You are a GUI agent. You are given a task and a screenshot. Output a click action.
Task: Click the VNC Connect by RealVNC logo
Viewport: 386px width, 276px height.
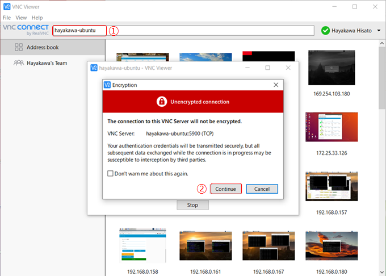24,30
